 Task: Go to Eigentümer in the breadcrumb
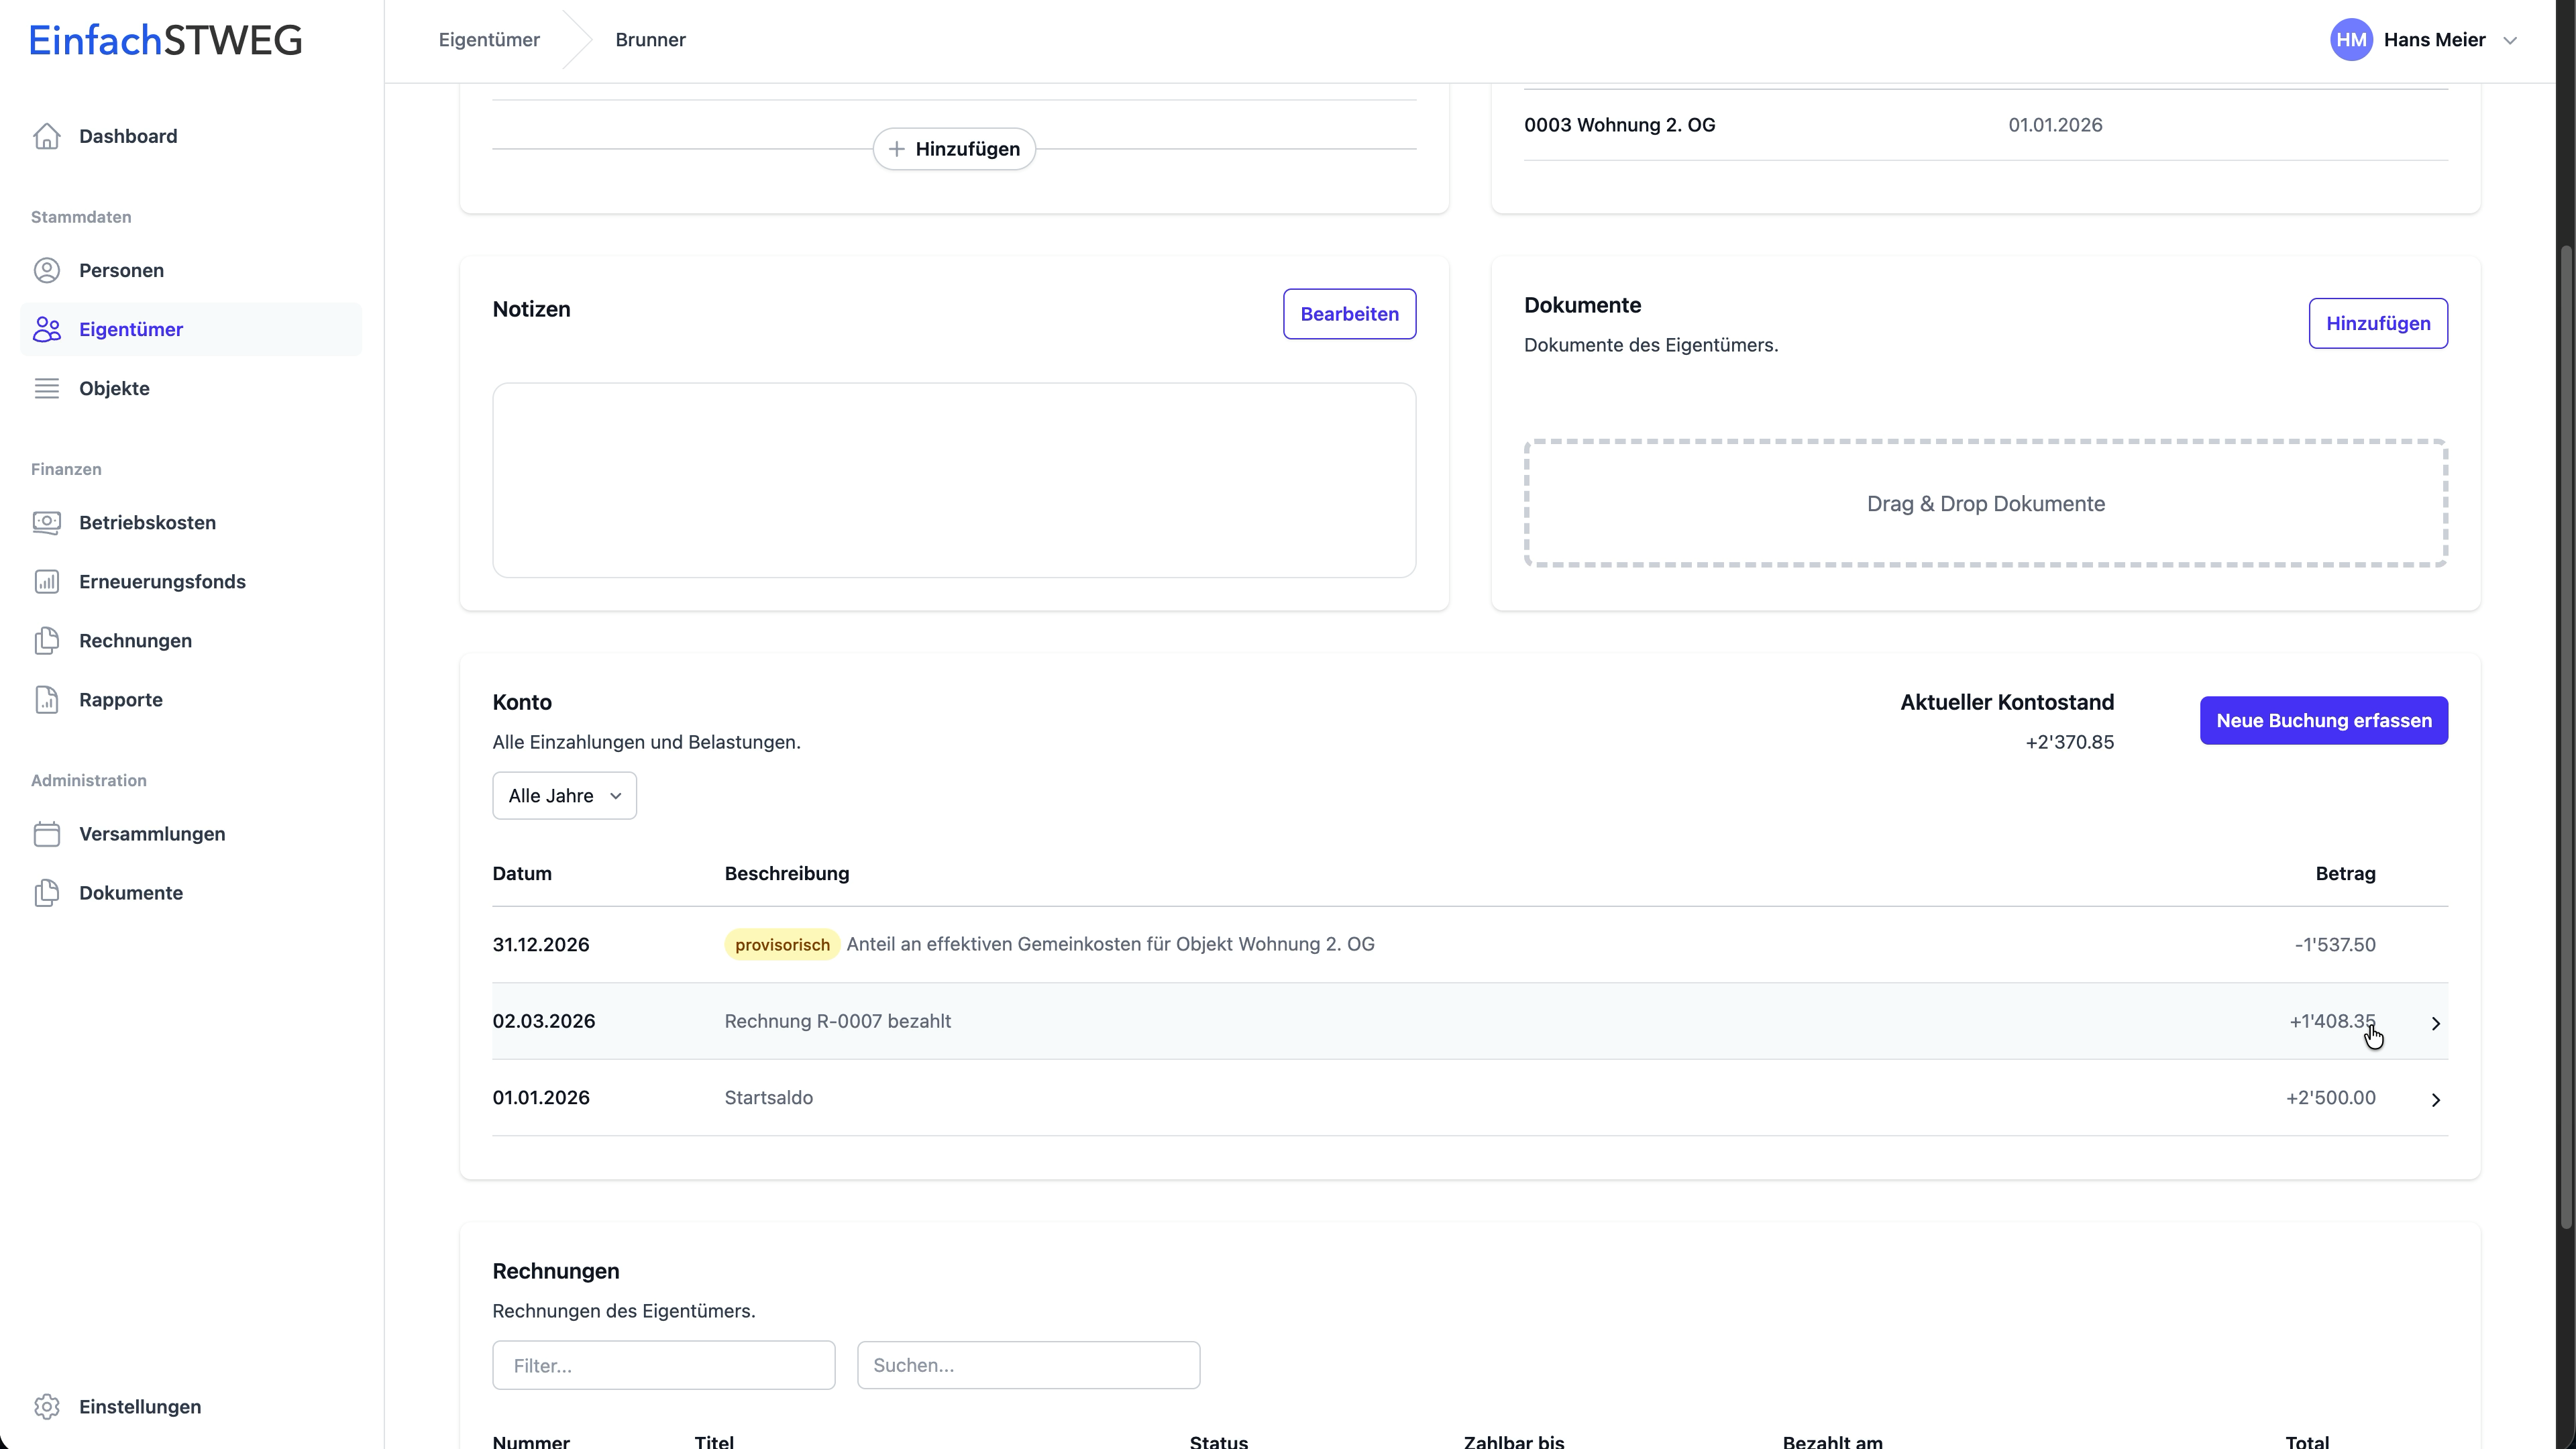(x=489, y=40)
